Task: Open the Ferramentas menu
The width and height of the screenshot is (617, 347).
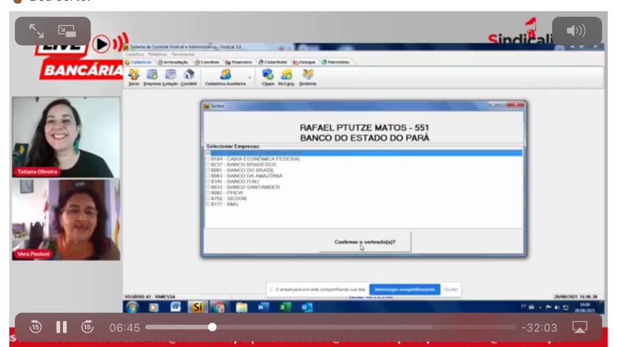Action: point(183,54)
